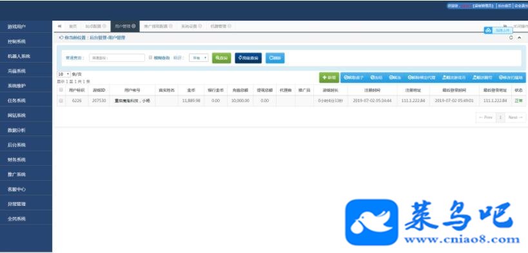Open the rows-per-page dropdown showing 10

coord(64,74)
